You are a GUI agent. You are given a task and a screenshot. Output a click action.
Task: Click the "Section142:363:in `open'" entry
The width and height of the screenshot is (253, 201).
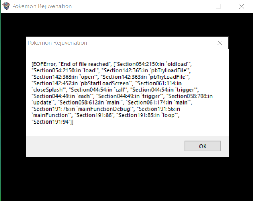[x=65, y=77]
